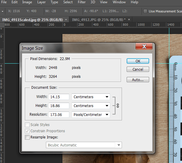This screenshot has width=182, height=163.
Task: Click the vertical ruler strip
Action: click(x=2, y=95)
